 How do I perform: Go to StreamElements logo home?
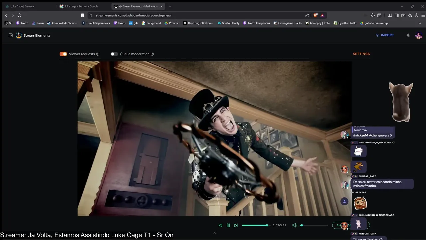pos(33,35)
